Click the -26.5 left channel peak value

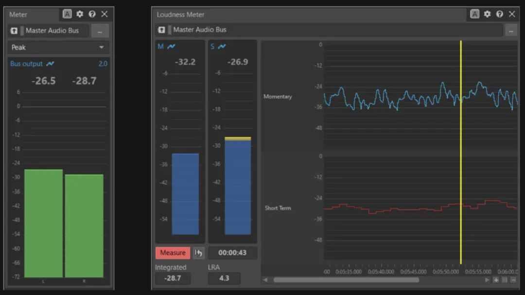[x=44, y=81]
